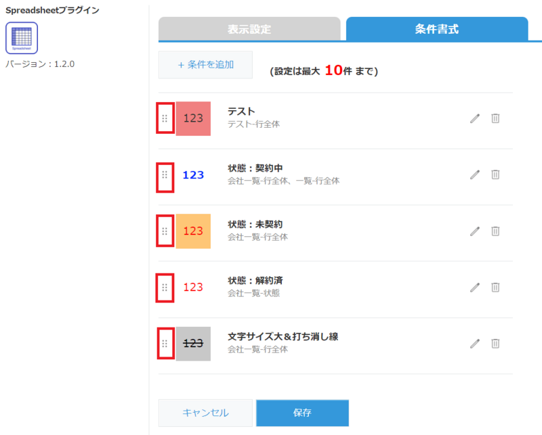Edit the テスト condition with pencil icon

pyautogui.click(x=475, y=118)
